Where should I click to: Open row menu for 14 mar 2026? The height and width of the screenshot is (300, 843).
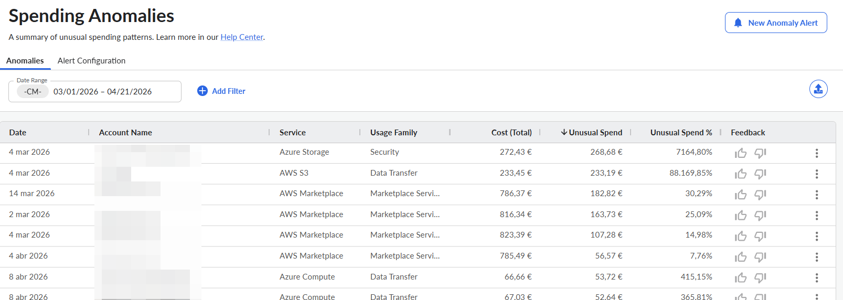[x=817, y=195]
